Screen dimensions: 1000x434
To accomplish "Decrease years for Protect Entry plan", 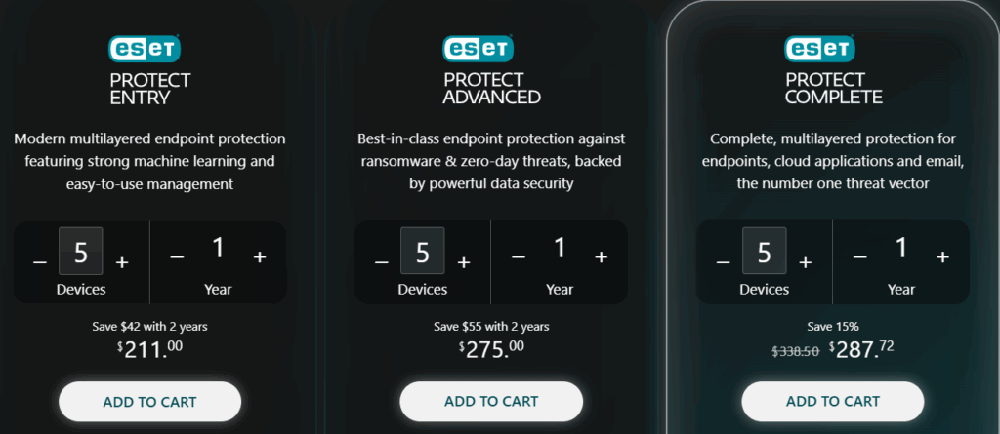I will [177, 257].
